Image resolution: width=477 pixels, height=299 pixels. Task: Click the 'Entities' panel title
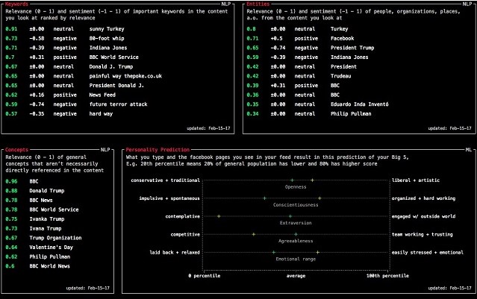pos(258,4)
